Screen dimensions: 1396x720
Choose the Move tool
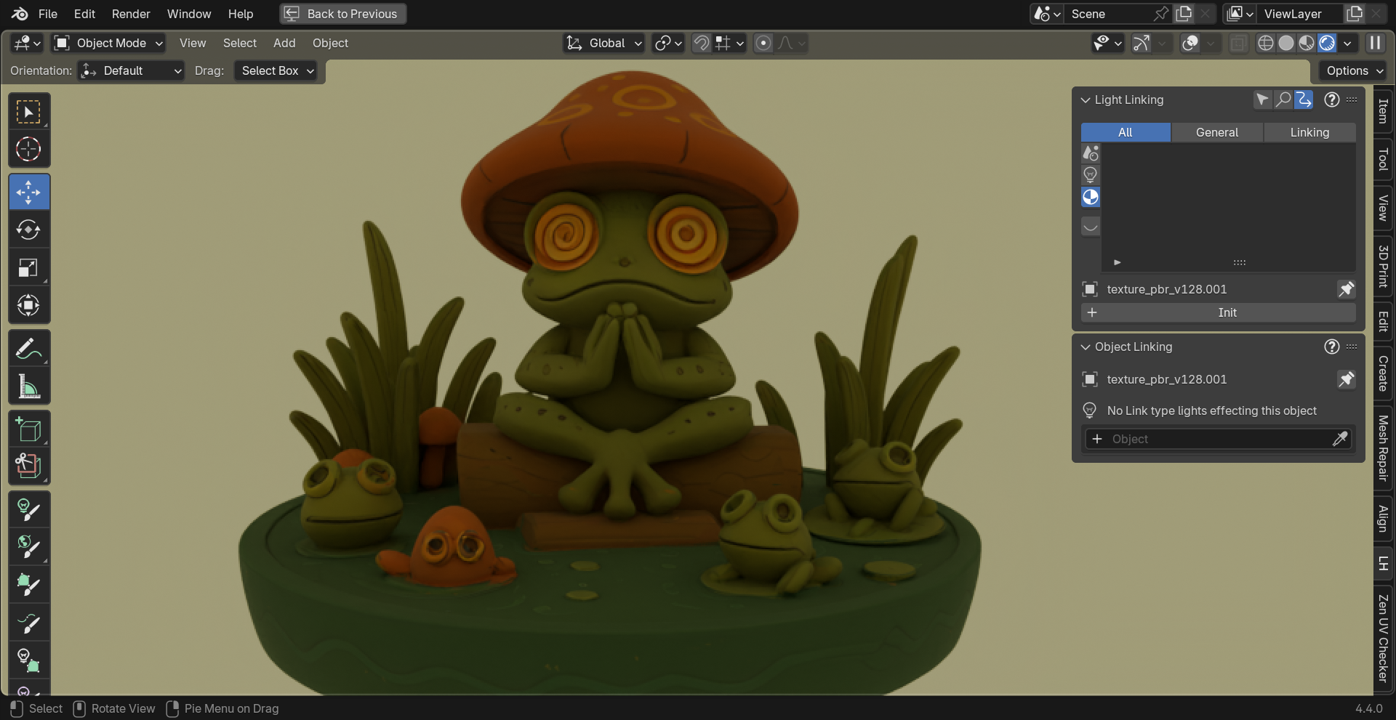coord(29,193)
